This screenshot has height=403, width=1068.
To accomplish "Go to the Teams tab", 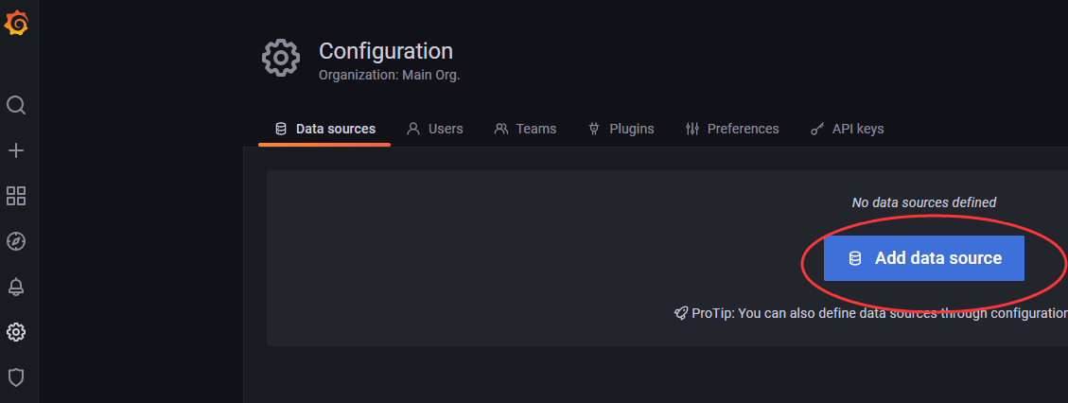I will [526, 129].
